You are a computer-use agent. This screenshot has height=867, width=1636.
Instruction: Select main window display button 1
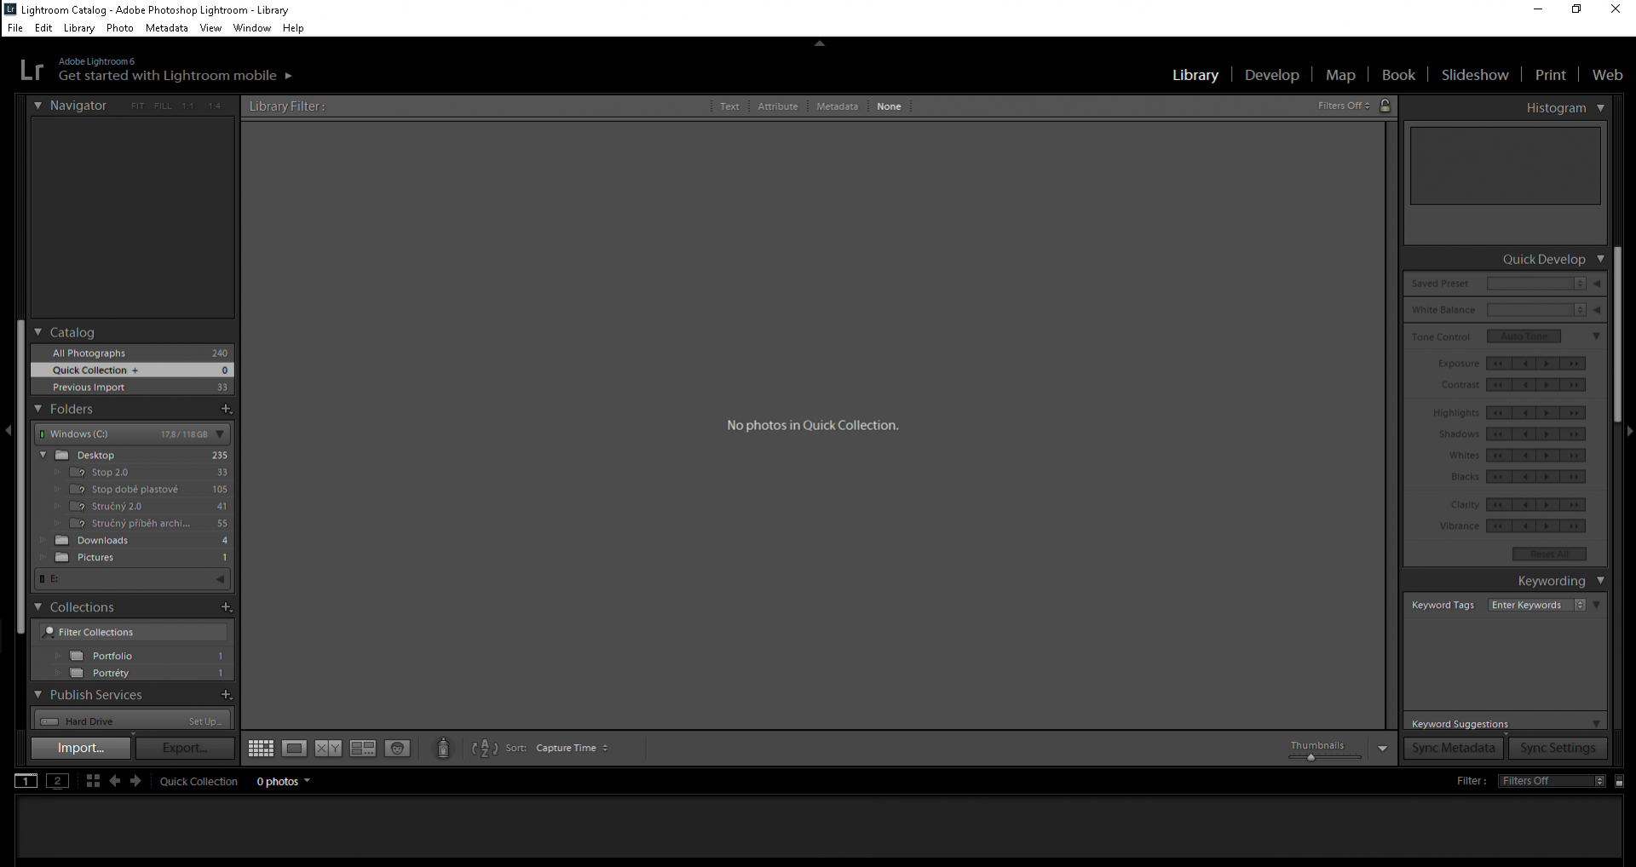(26, 781)
